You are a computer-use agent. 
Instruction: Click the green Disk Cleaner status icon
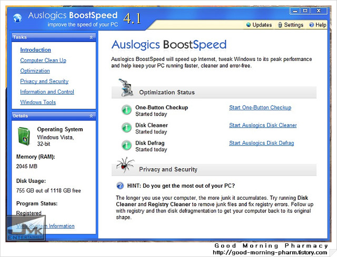(126, 128)
